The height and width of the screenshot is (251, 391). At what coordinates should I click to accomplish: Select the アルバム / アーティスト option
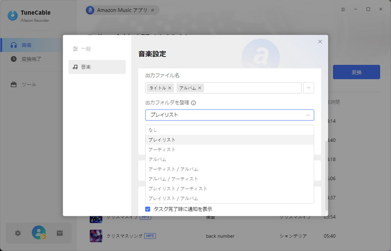coord(230,179)
